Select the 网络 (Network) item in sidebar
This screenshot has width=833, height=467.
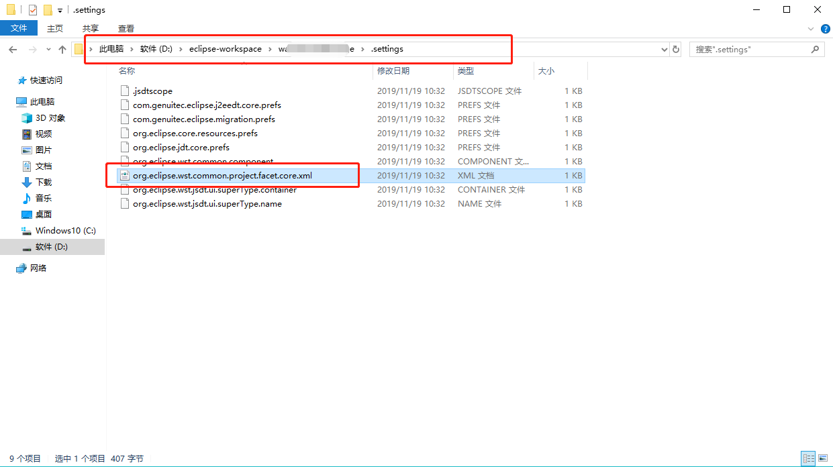(37, 268)
